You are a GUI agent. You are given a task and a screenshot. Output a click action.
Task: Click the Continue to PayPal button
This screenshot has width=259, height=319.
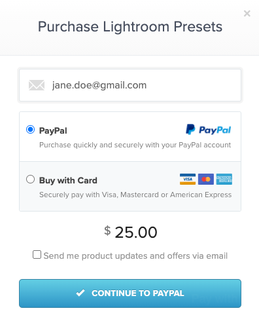[x=130, y=293]
